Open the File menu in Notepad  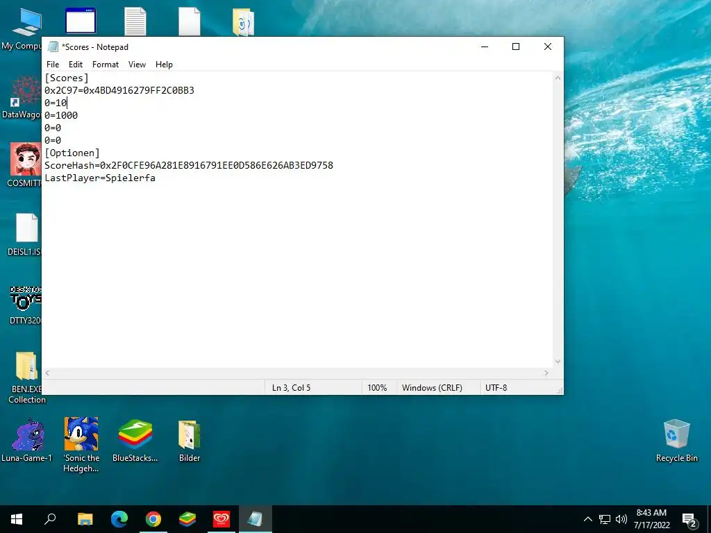[53, 65]
